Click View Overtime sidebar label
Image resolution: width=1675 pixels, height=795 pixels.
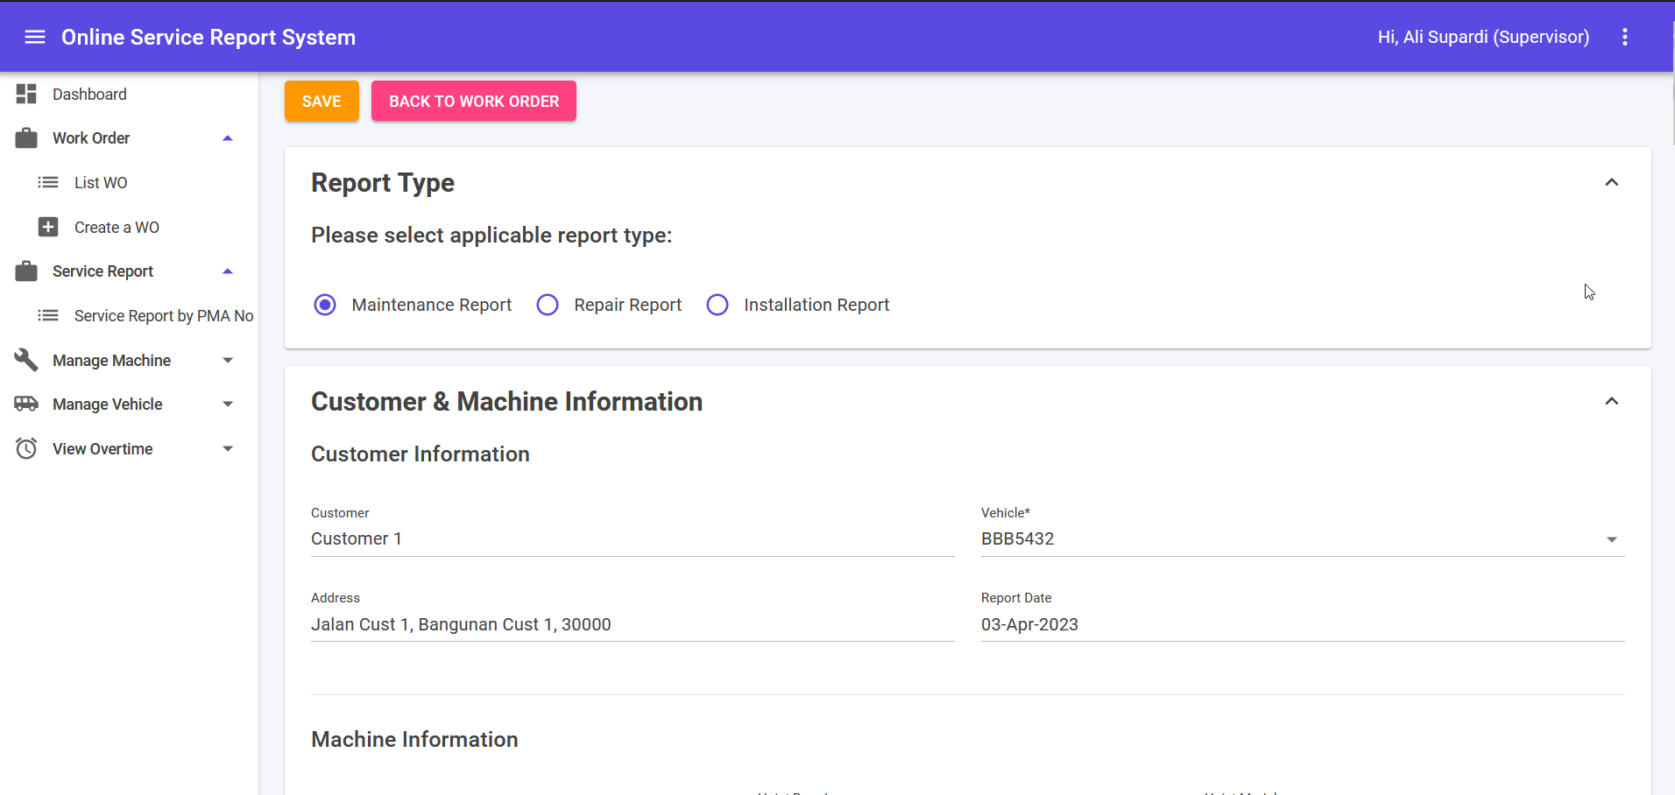click(x=102, y=449)
